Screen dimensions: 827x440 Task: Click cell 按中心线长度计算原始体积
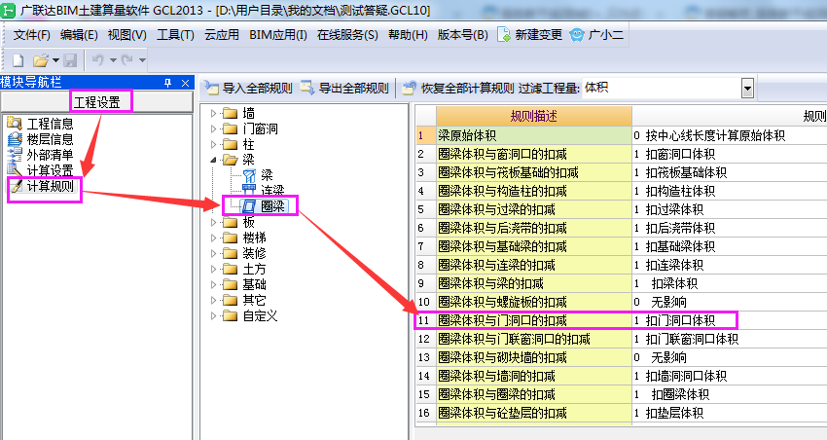730,135
